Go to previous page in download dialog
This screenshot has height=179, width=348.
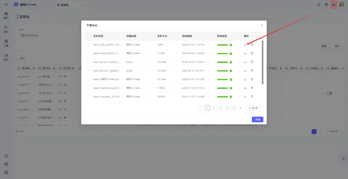coord(201,108)
